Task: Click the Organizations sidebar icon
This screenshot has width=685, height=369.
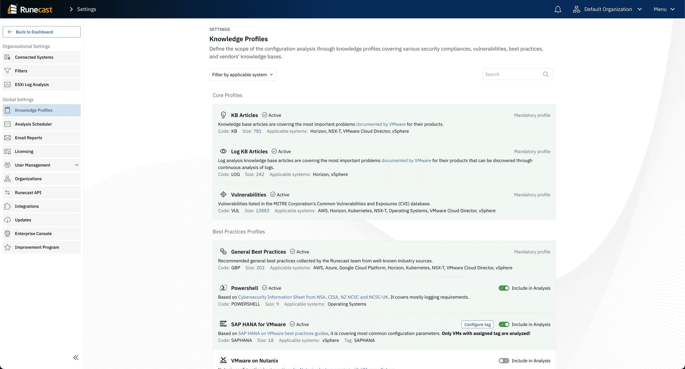Action: pyautogui.click(x=8, y=179)
